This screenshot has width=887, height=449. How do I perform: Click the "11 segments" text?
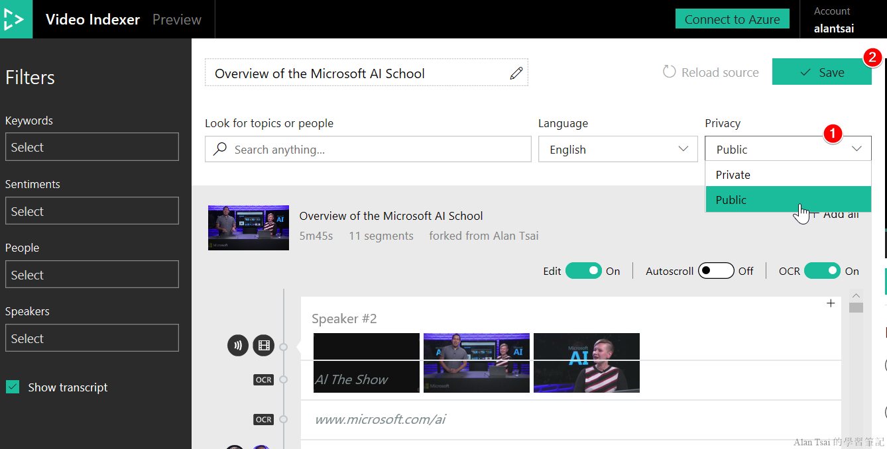(381, 236)
